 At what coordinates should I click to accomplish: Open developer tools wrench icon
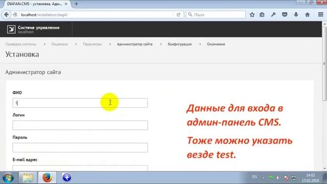[273, 15]
